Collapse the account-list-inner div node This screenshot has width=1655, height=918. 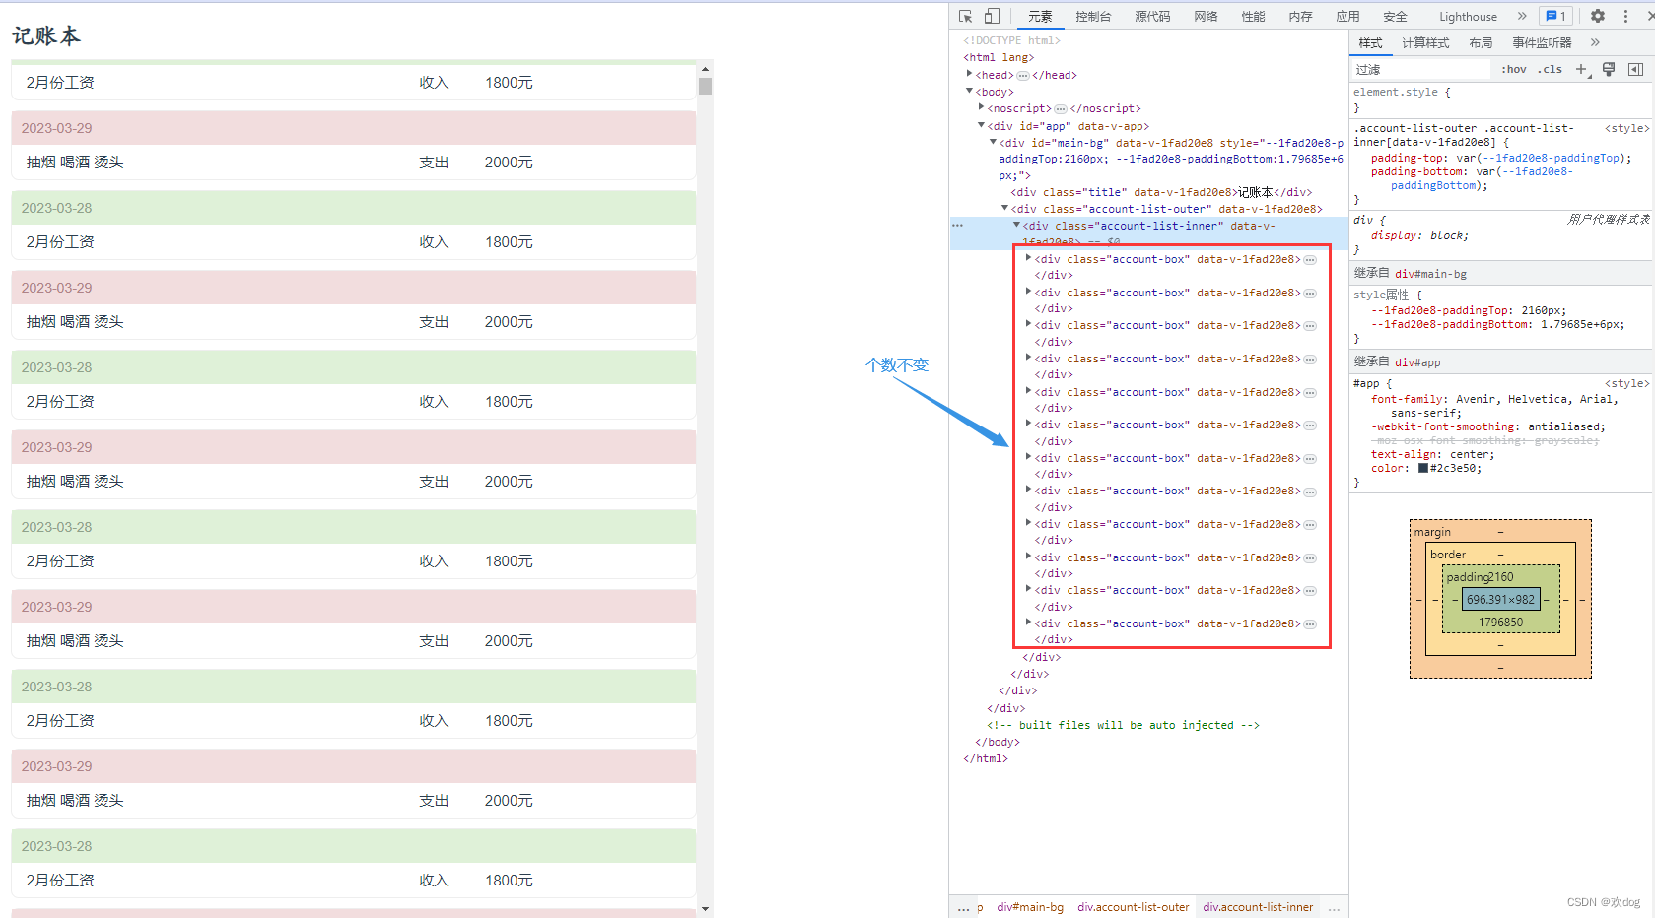1016,225
